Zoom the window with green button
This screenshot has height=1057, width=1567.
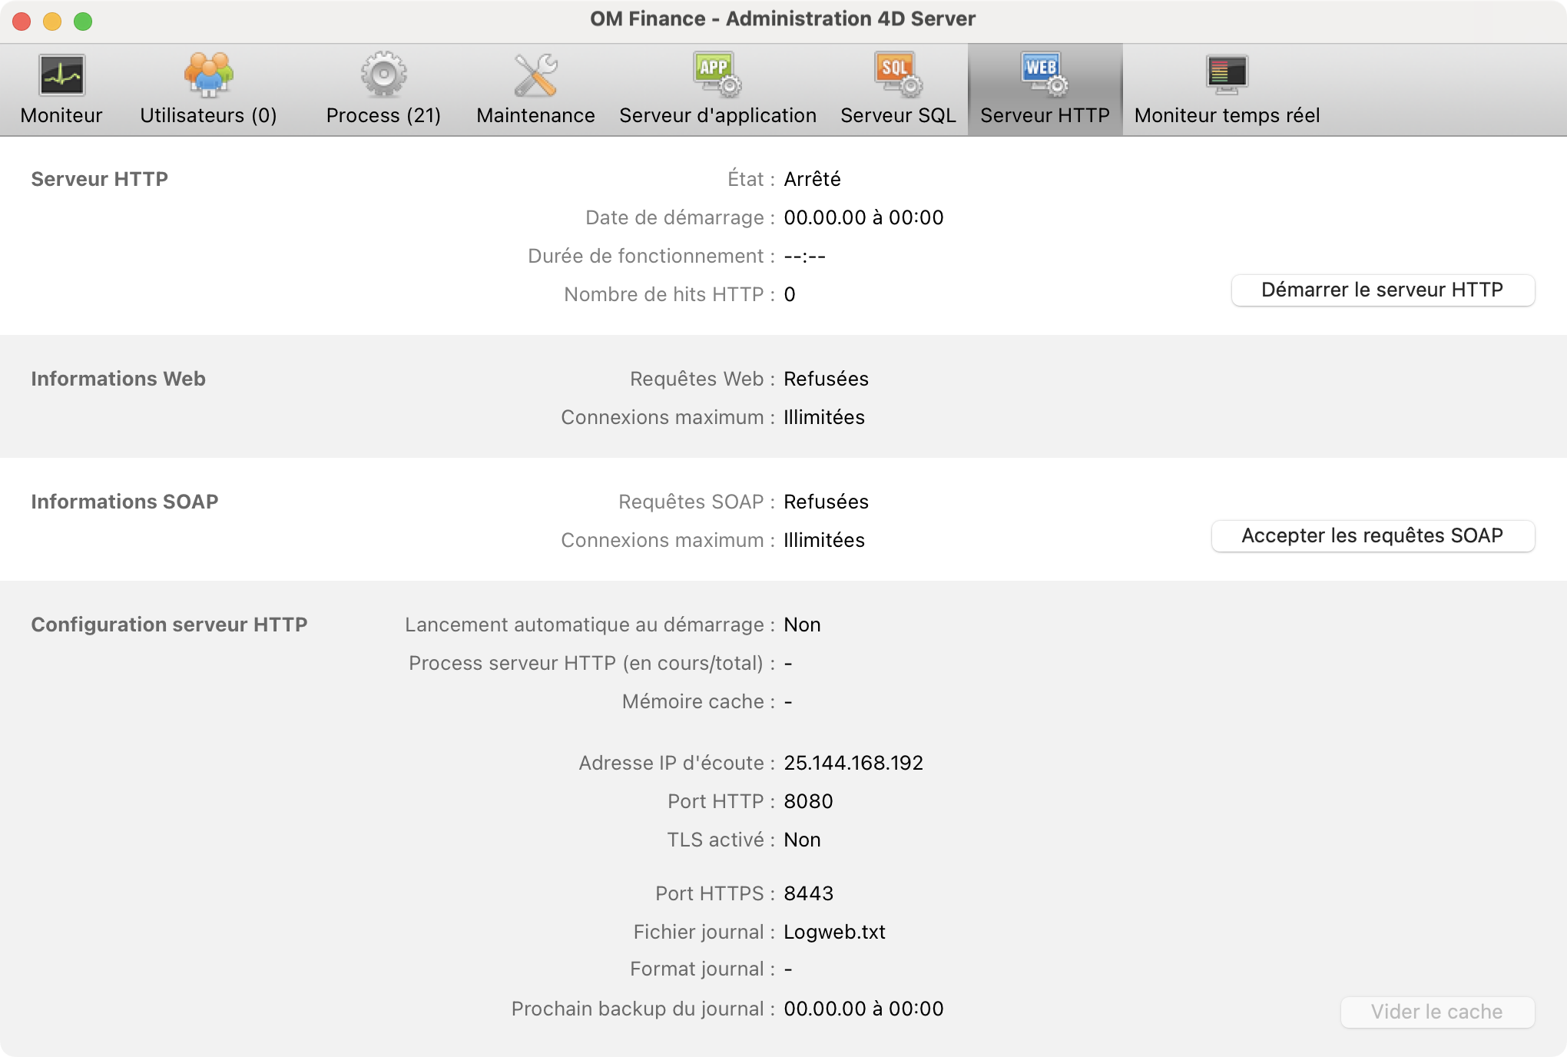83,22
